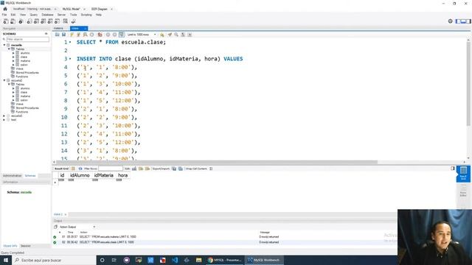Screen dimensions: 472x265
Task: Click the Filter Rows input field
Action: (111, 169)
